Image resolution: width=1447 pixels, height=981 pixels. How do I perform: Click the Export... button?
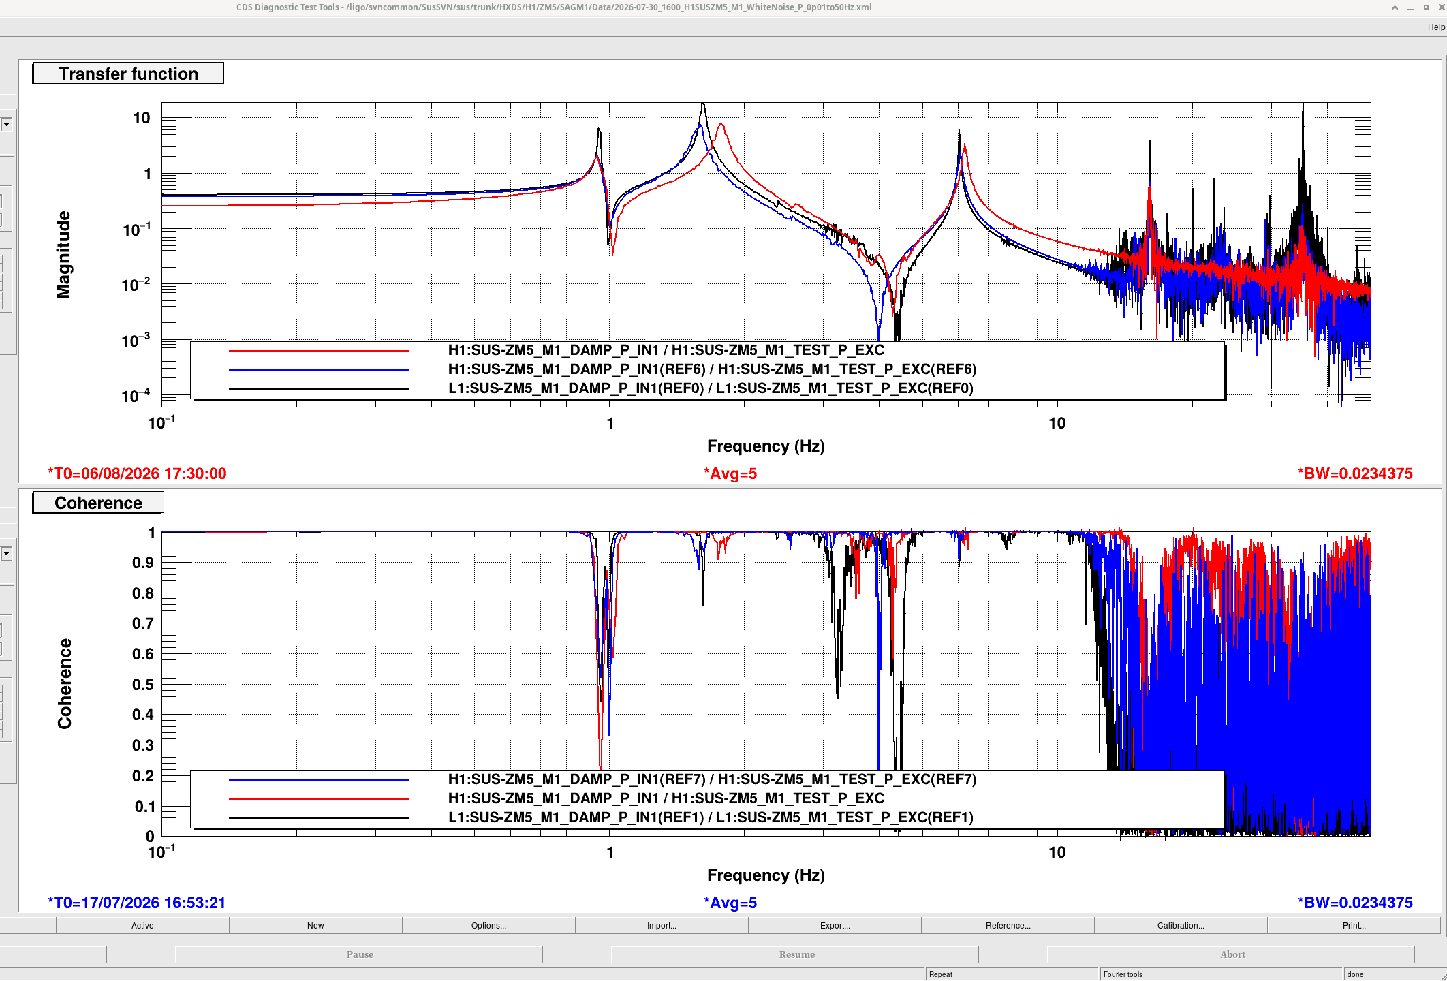click(835, 925)
